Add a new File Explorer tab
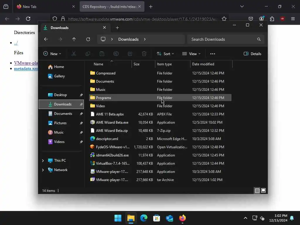 117,28
